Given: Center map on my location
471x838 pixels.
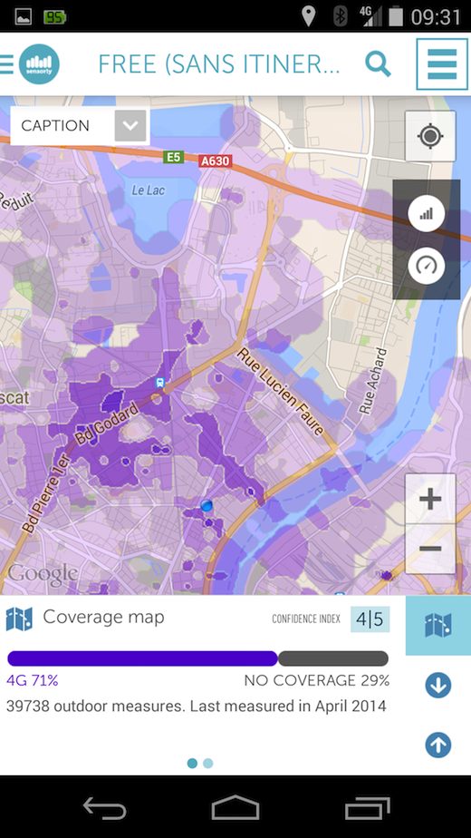Looking at the screenshot, I should [430, 136].
